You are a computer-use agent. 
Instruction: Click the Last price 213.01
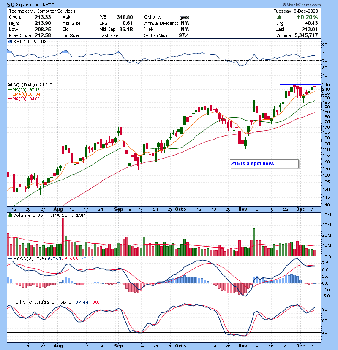310,30
